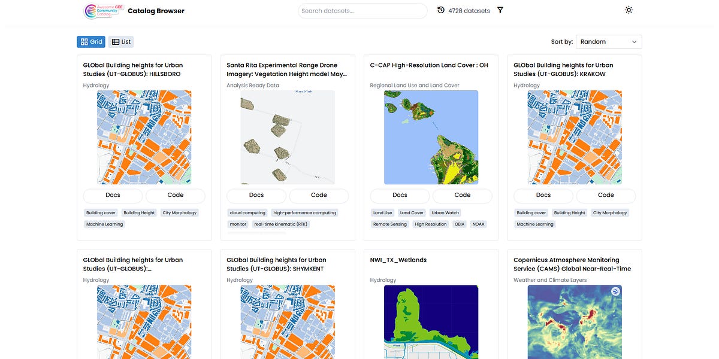Open Code for the KRAKOW building heights dataset
The width and height of the screenshot is (719, 359).
(606, 195)
